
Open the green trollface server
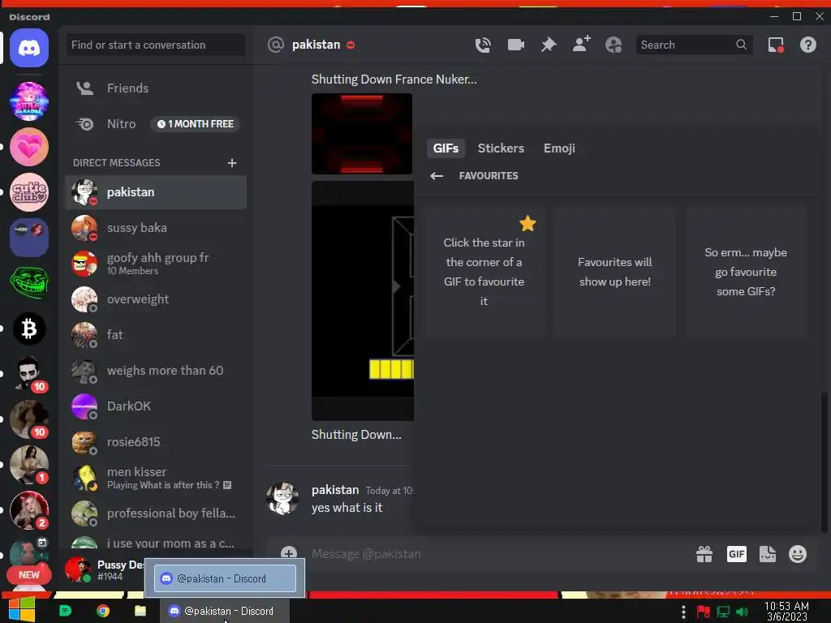[x=29, y=283]
